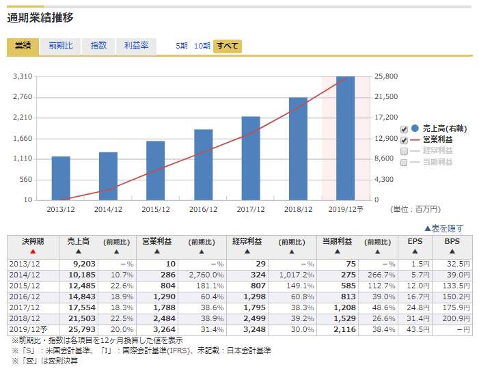The image size is (479, 371).
Task: Uncheck the 営業利益 series checkbox
Action: 405,140
